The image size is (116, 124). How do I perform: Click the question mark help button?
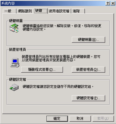coord(108,3)
